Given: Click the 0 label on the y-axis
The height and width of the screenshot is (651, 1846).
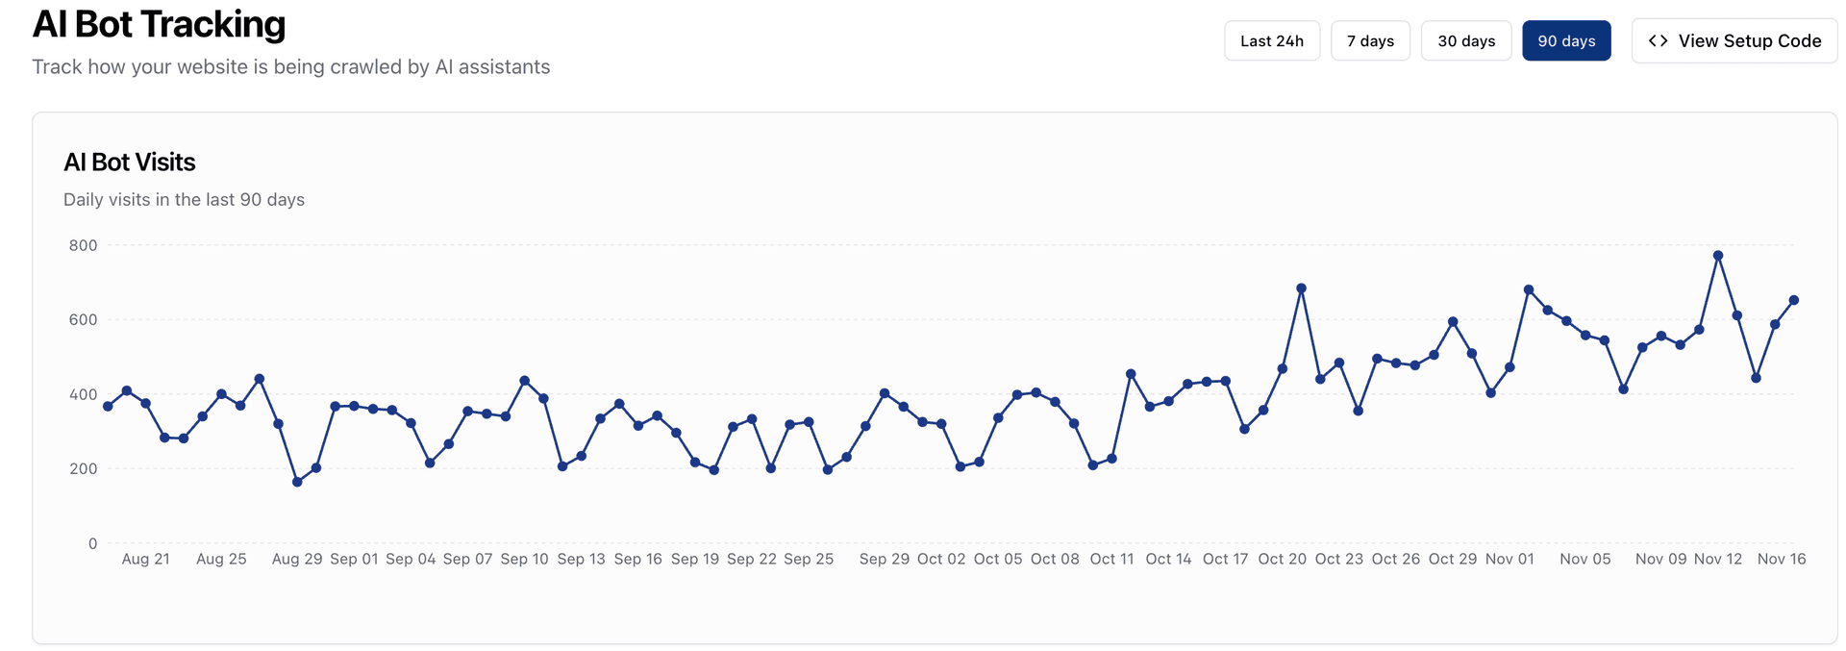Looking at the screenshot, I should pos(92,543).
